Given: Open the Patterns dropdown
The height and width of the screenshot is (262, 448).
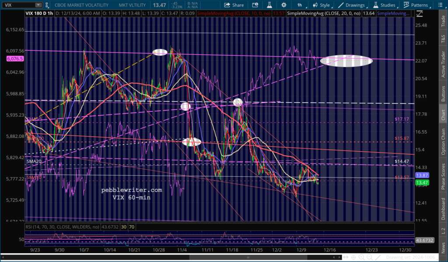Looking at the screenshot, I should tap(417, 5).
